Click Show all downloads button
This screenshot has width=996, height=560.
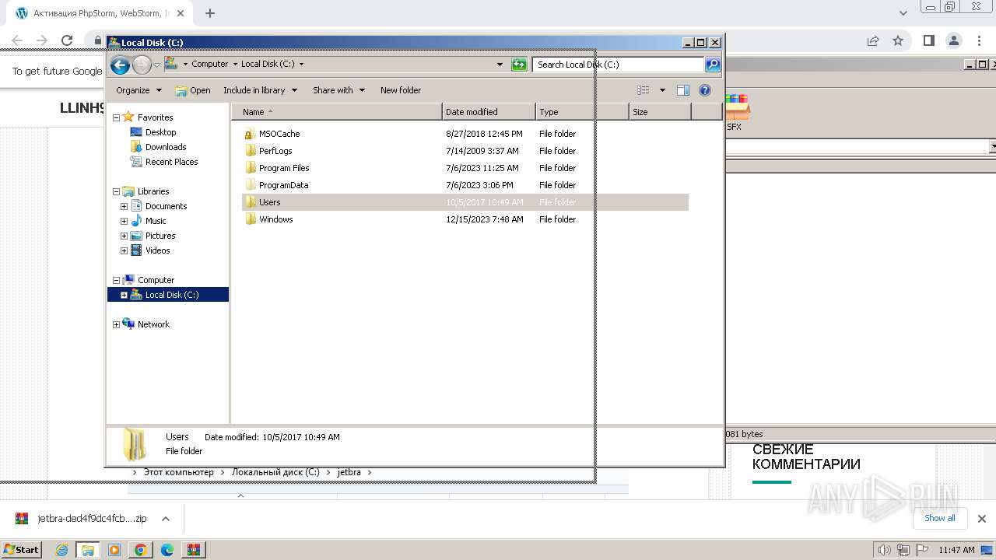pyautogui.click(x=939, y=518)
